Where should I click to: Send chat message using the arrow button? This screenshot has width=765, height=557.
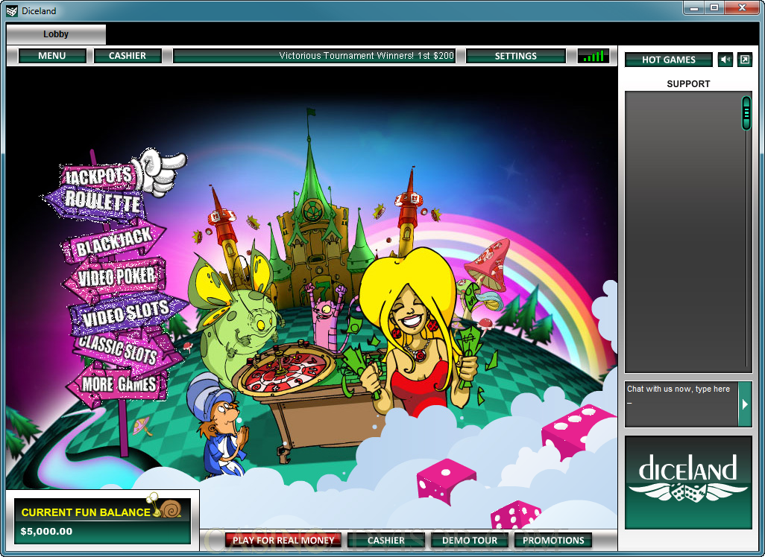pos(745,404)
